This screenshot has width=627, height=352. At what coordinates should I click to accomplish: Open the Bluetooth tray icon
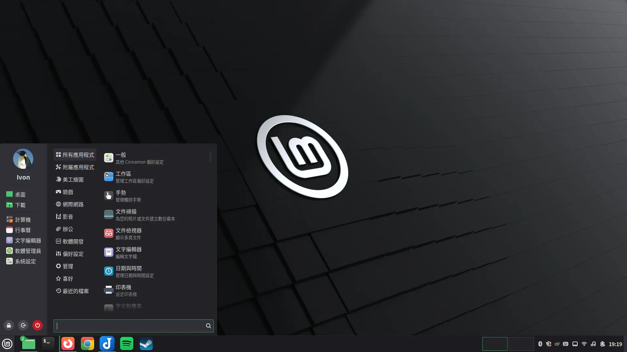(540, 344)
